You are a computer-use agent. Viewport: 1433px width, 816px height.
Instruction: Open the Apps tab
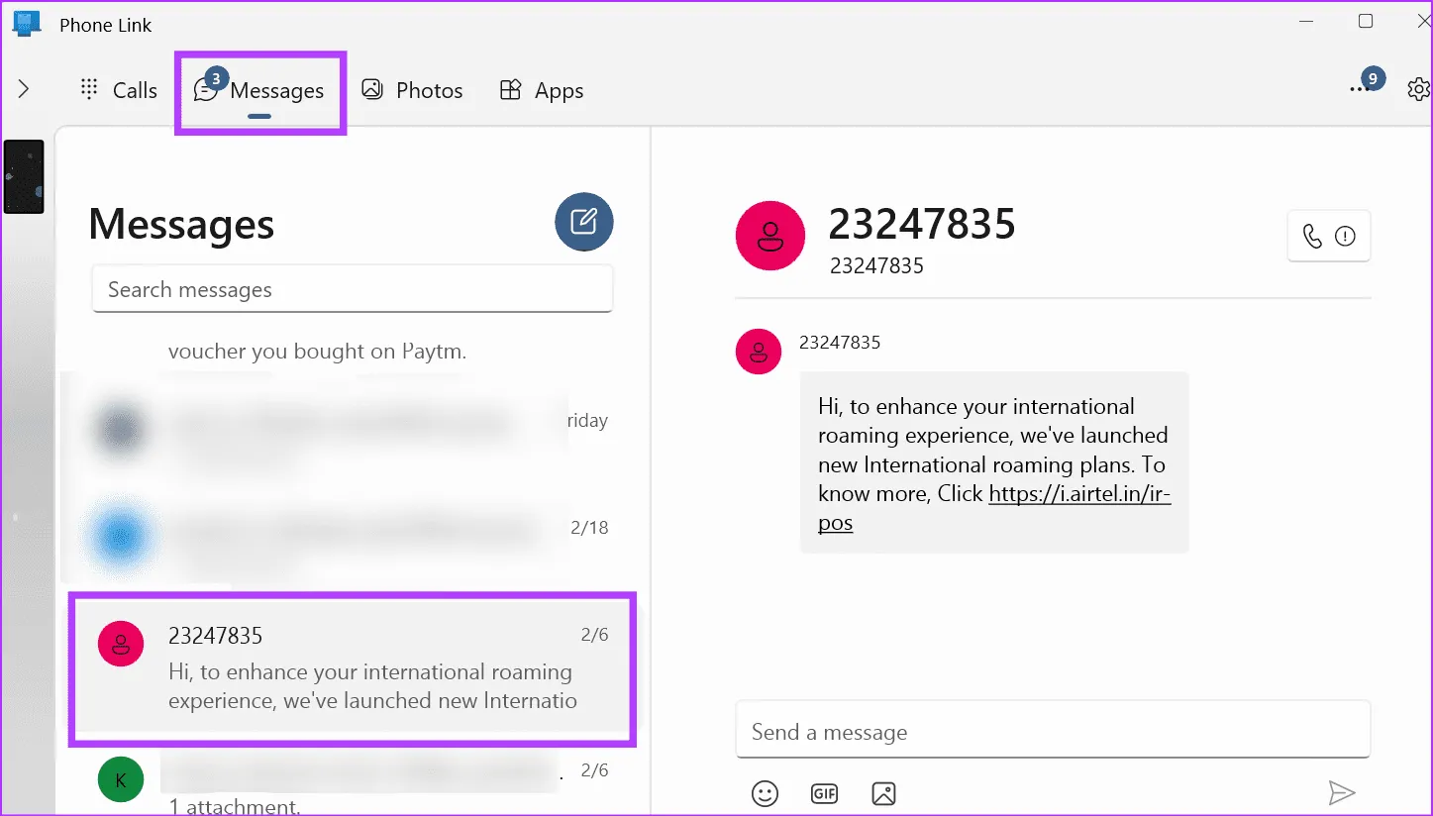[541, 90]
